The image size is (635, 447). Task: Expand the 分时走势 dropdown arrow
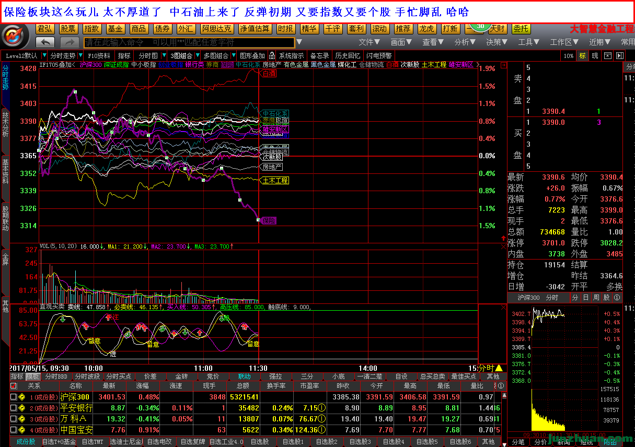pos(80,55)
